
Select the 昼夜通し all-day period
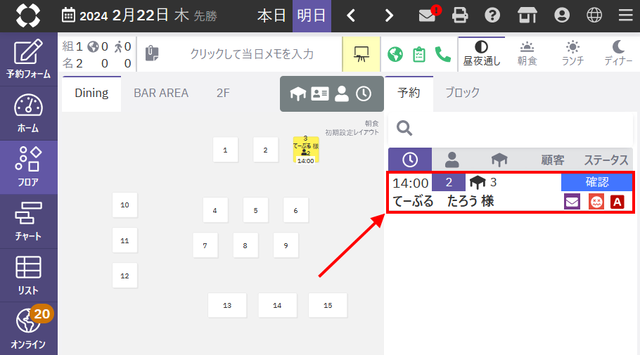pyautogui.click(x=481, y=54)
